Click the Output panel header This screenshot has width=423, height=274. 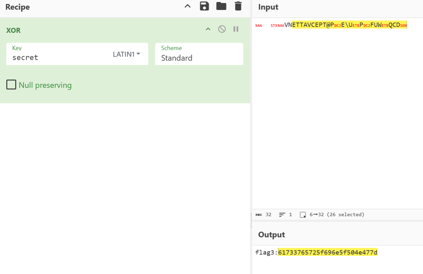click(272, 235)
